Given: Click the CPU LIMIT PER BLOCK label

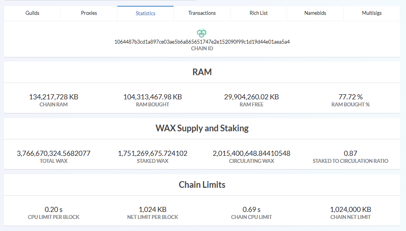Looking at the screenshot, I should tap(53, 217).
